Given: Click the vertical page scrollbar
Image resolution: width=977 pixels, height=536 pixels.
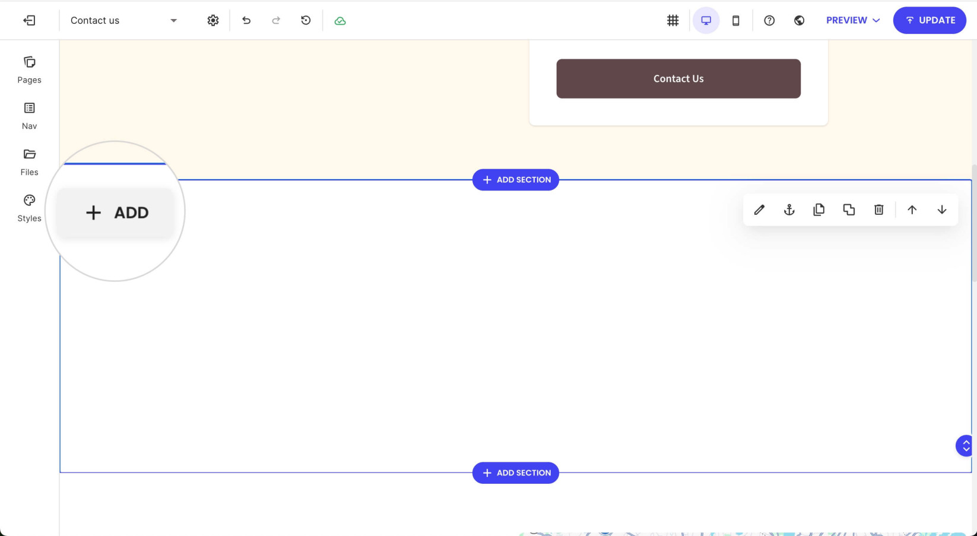Looking at the screenshot, I should 974,223.
